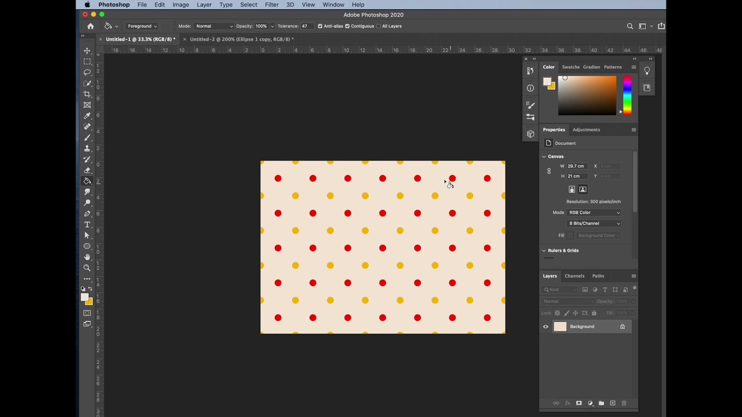The width and height of the screenshot is (742, 417).
Task: Enable the All Layers checkbox
Action: pyautogui.click(x=379, y=26)
